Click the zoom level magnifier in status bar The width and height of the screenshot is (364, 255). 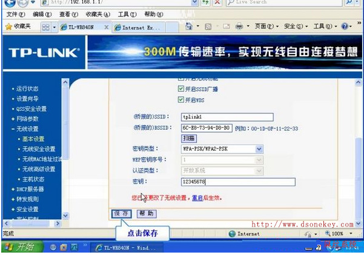(x=328, y=233)
